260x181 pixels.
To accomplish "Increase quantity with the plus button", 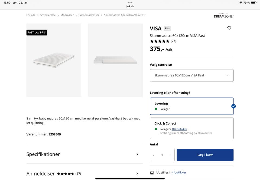I will (x=171, y=155).
